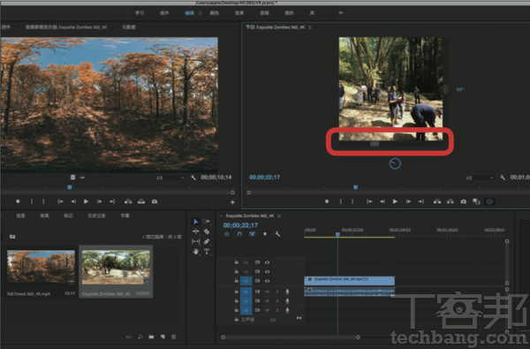The height and width of the screenshot is (349, 530).
Task: Mark In point in Program monitor
Action: (x=341, y=201)
